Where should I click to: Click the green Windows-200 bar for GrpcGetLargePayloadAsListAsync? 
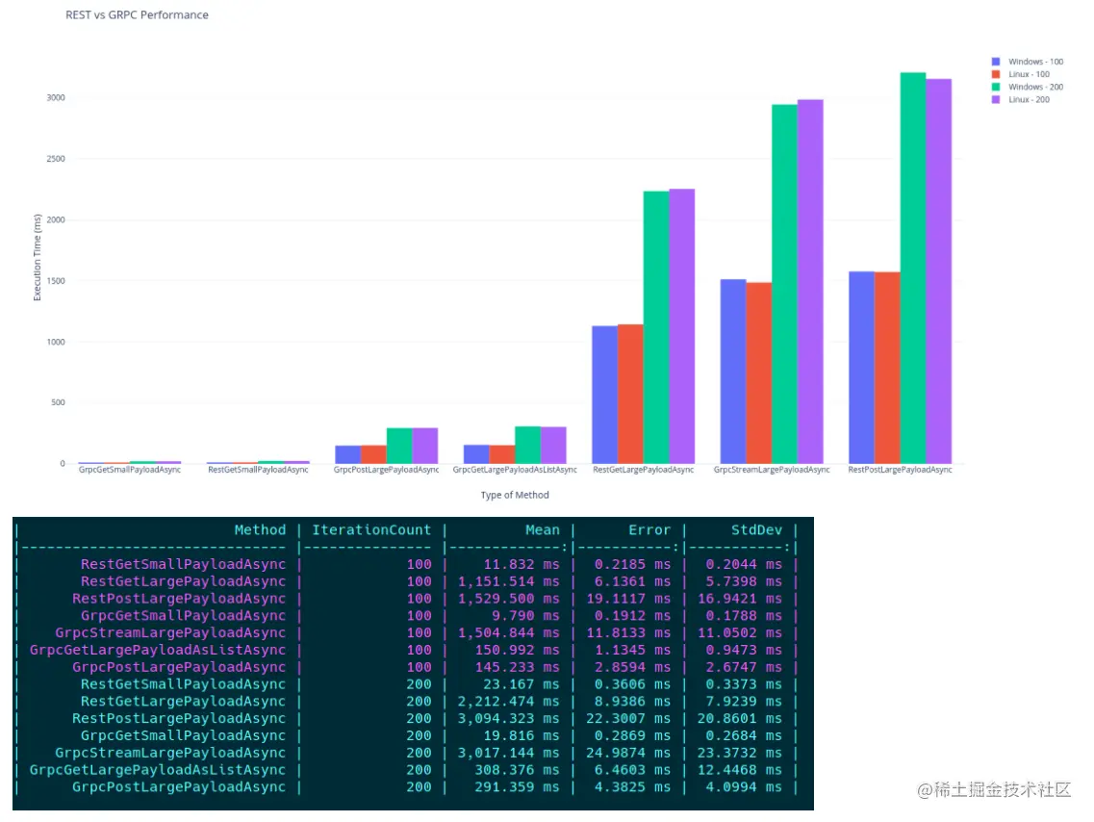[527, 445]
